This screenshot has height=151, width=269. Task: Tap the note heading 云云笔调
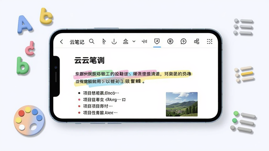tap(89, 61)
